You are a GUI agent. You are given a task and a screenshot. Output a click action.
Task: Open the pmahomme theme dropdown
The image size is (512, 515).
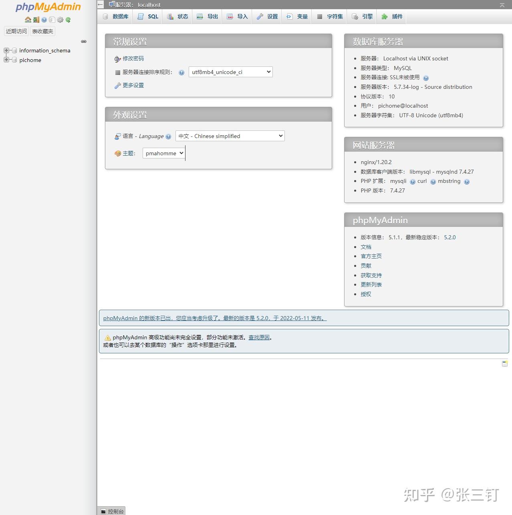coord(163,153)
